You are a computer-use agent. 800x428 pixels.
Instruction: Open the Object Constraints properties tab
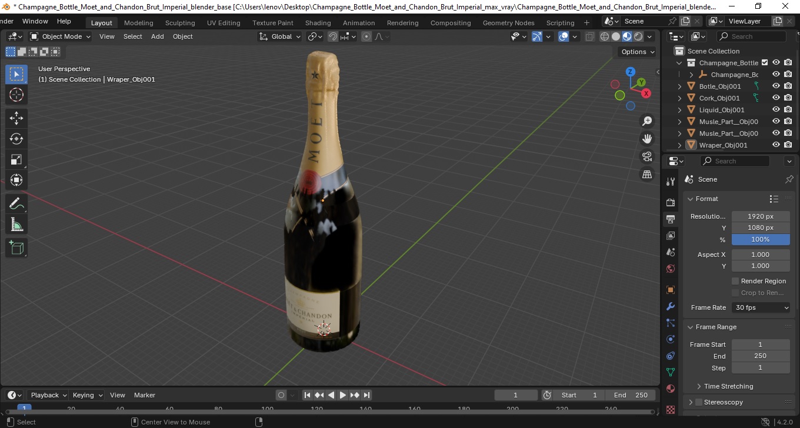(671, 356)
